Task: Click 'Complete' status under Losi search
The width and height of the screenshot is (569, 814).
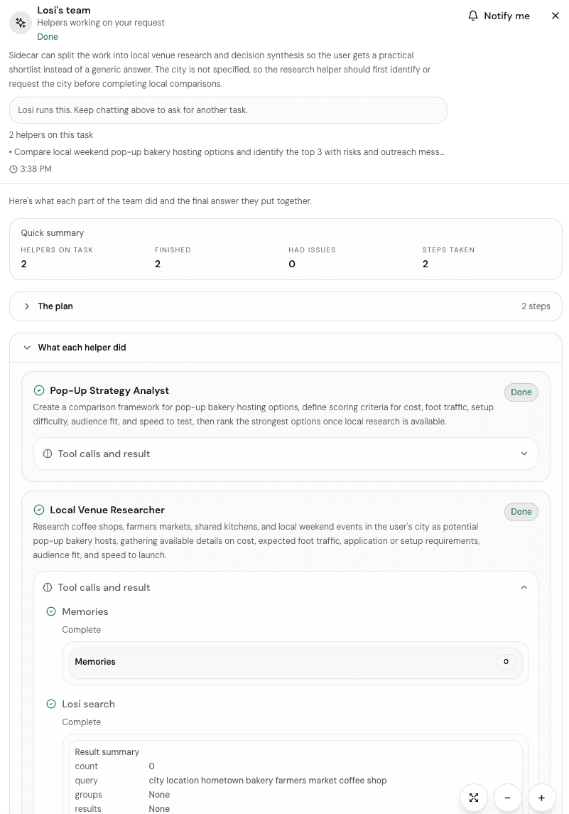Action: 82,722
